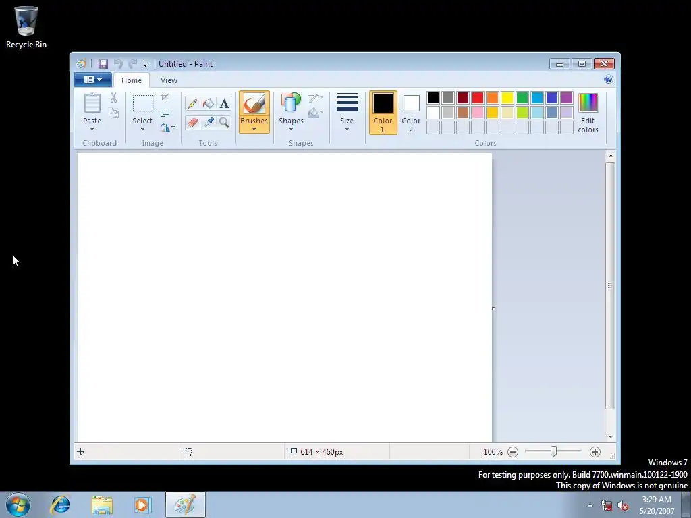691x518 pixels.
Task: Pick the lime color swatch
Action: coord(522,113)
